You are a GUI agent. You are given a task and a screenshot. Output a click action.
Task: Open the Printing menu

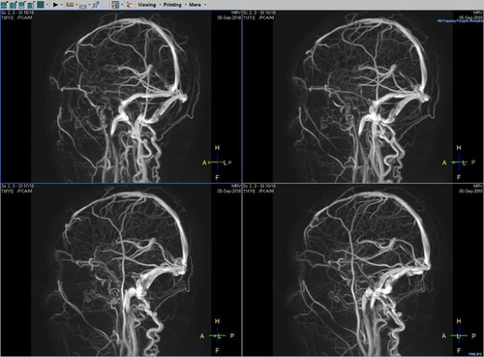(x=172, y=5)
